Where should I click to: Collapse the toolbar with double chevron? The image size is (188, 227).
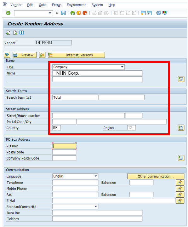tap(57, 13)
